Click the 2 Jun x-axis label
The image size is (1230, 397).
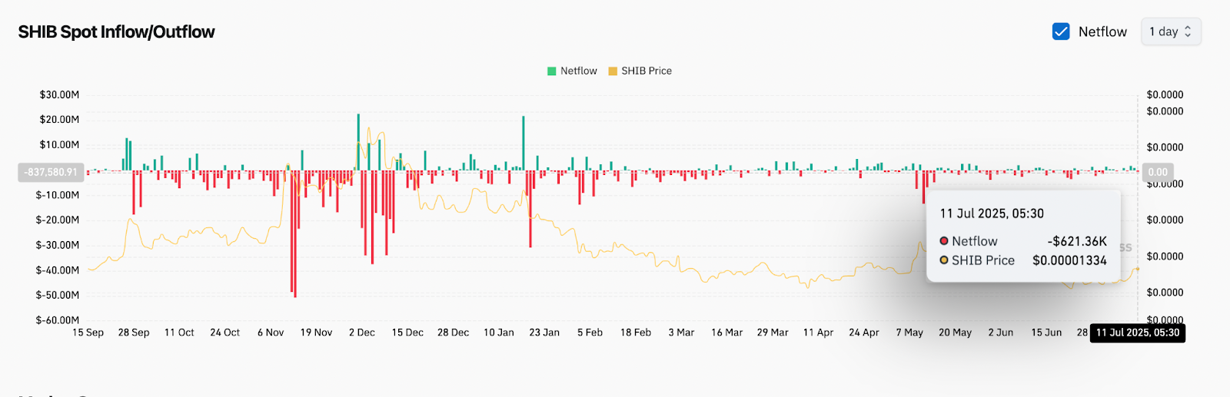[1001, 332]
